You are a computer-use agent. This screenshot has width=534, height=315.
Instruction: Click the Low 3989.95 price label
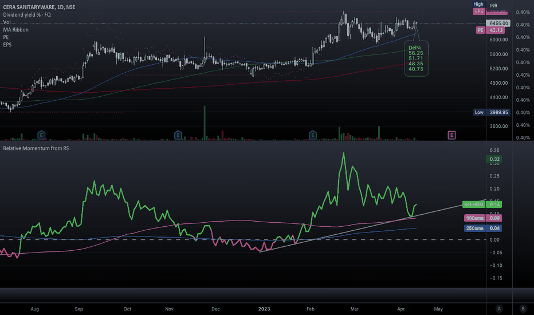click(492, 112)
